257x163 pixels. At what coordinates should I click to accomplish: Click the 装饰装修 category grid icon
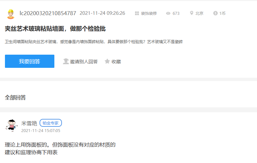(x=137, y=14)
